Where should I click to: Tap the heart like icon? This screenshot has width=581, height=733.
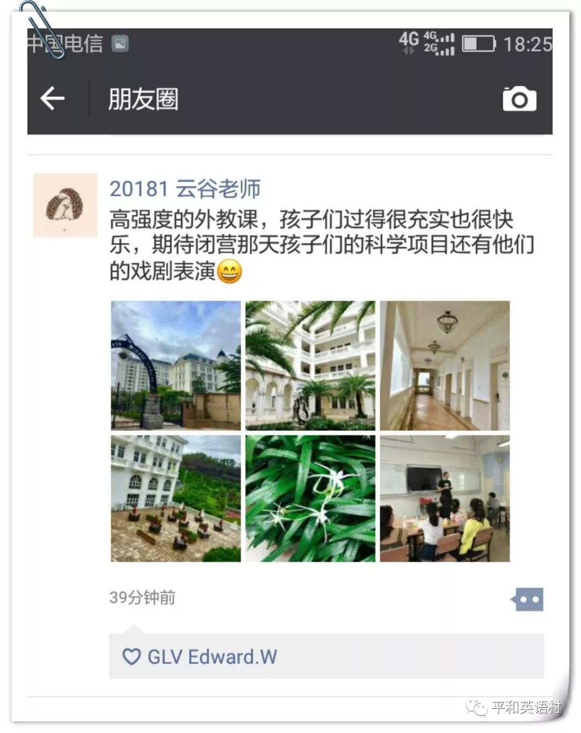pos(131,657)
